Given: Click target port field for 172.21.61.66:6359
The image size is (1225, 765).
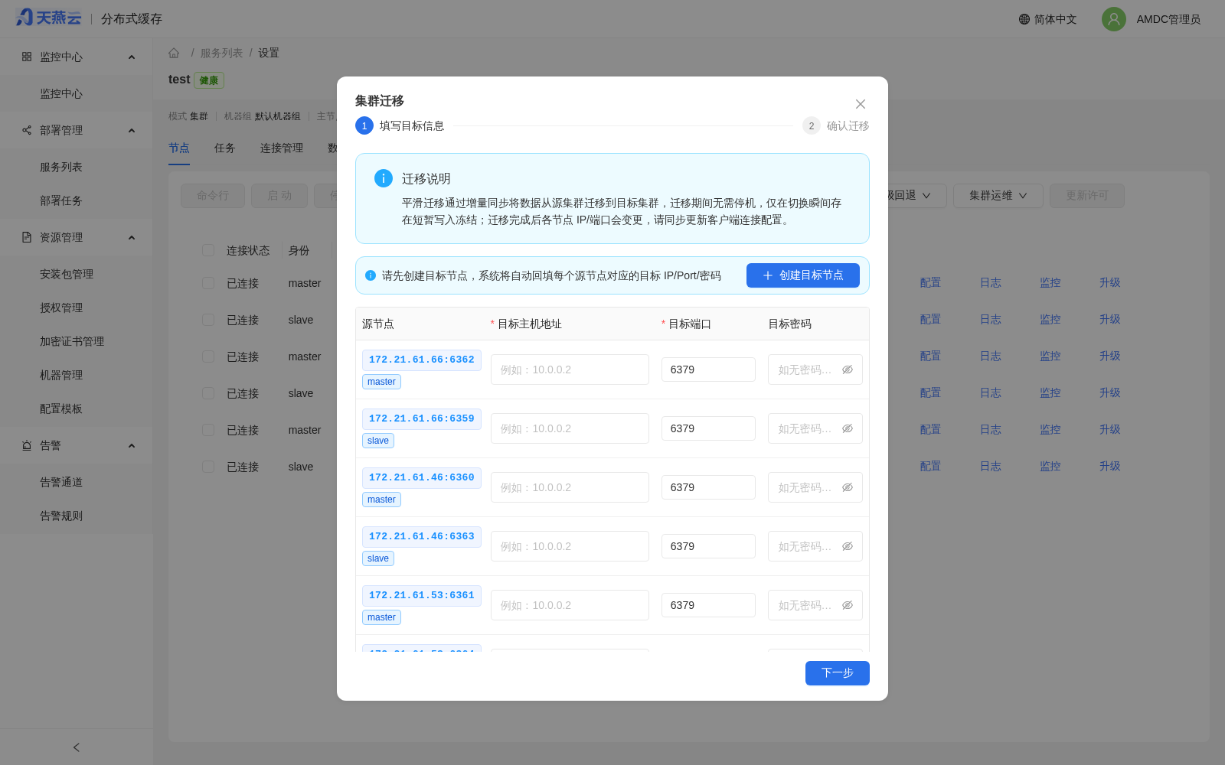Looking at the screenshot, I should tap(708, 428).
